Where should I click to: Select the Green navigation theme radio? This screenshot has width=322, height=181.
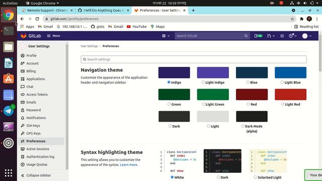(x=169, y=104)
